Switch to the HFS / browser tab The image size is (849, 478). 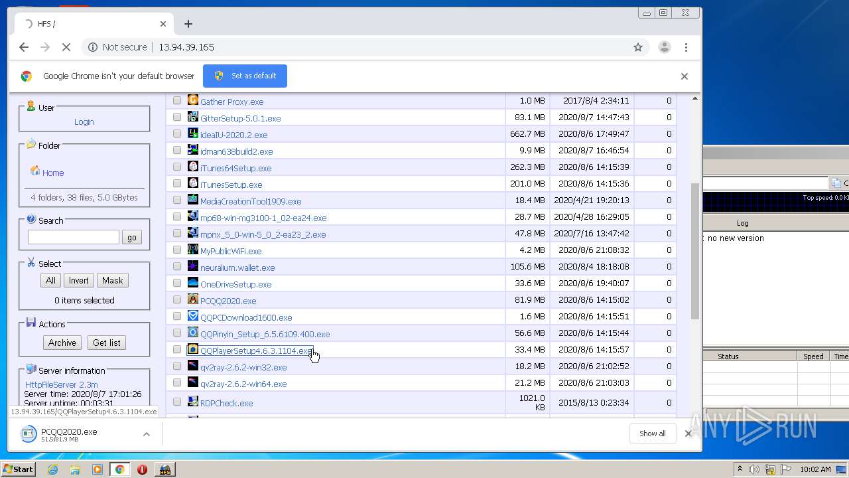tap(93, 24)
